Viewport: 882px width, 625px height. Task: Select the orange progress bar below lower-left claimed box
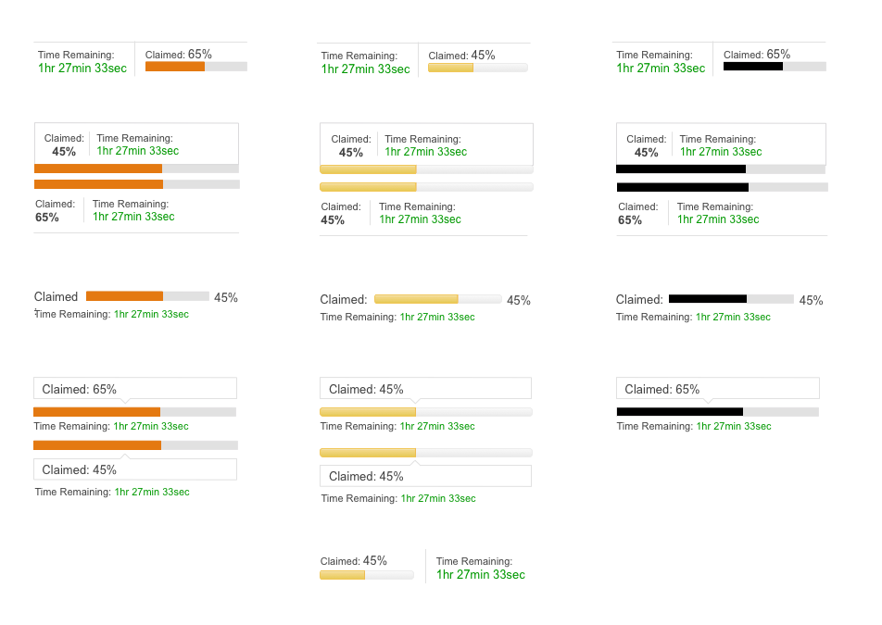[x=134, y=411]
